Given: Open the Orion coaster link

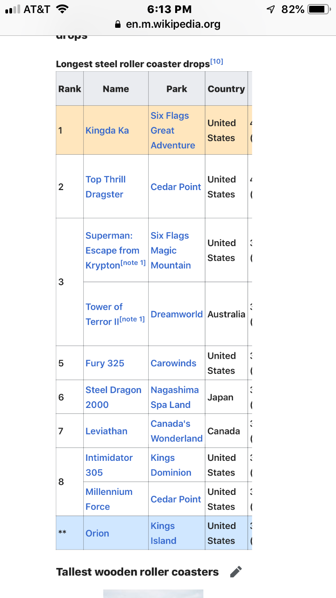Looking at the screenshot, I should pyautogui.click(x=97, y=533).
